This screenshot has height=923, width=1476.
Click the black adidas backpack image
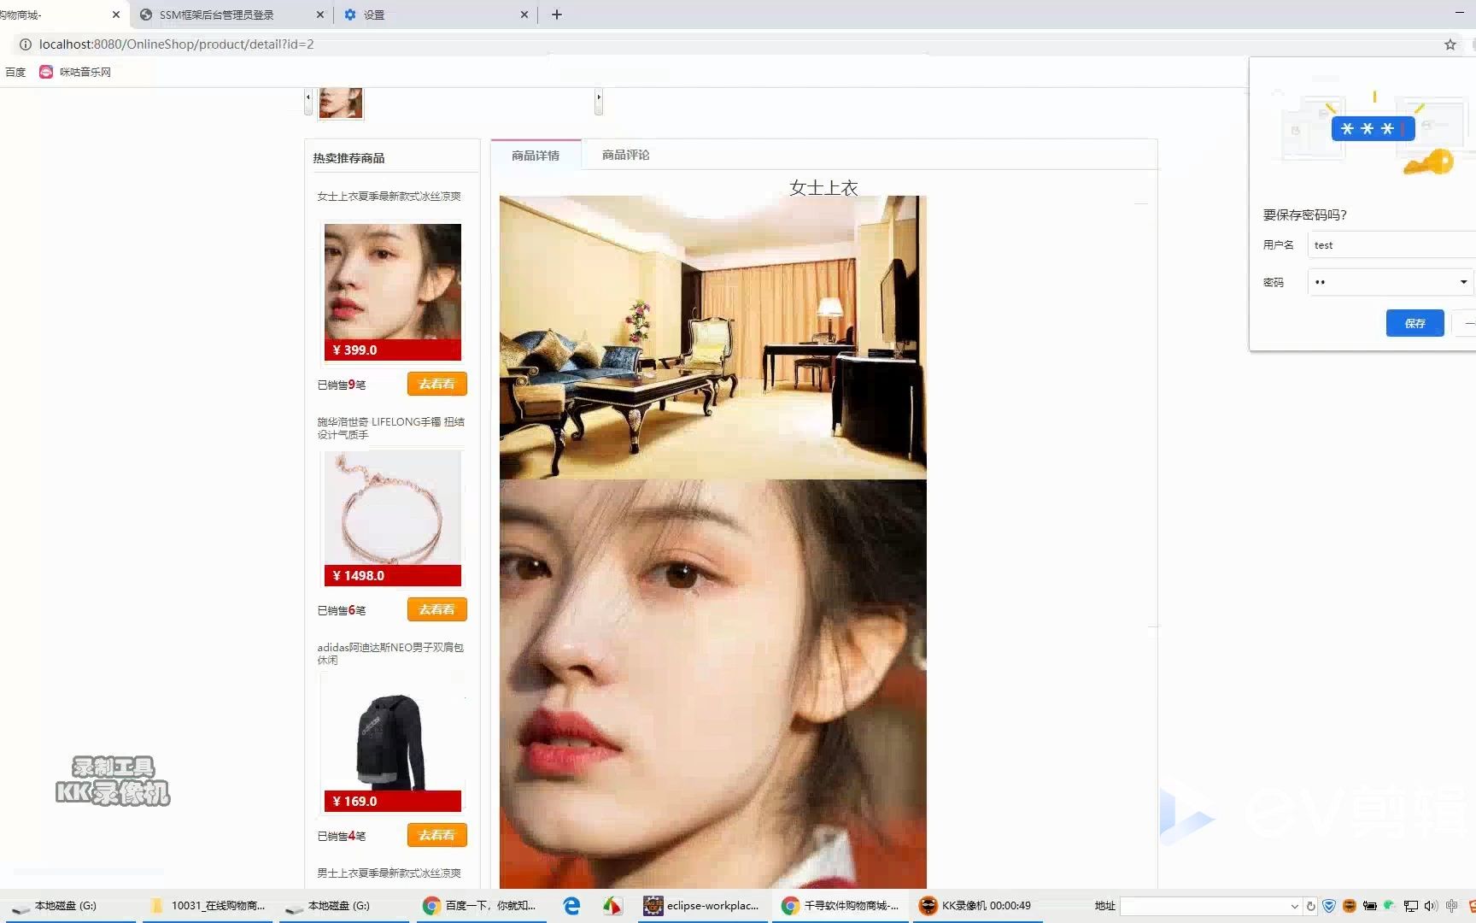tap(392, 743)
